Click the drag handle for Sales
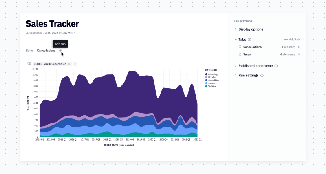Screen dimensions: 326x174 (240, 54)
